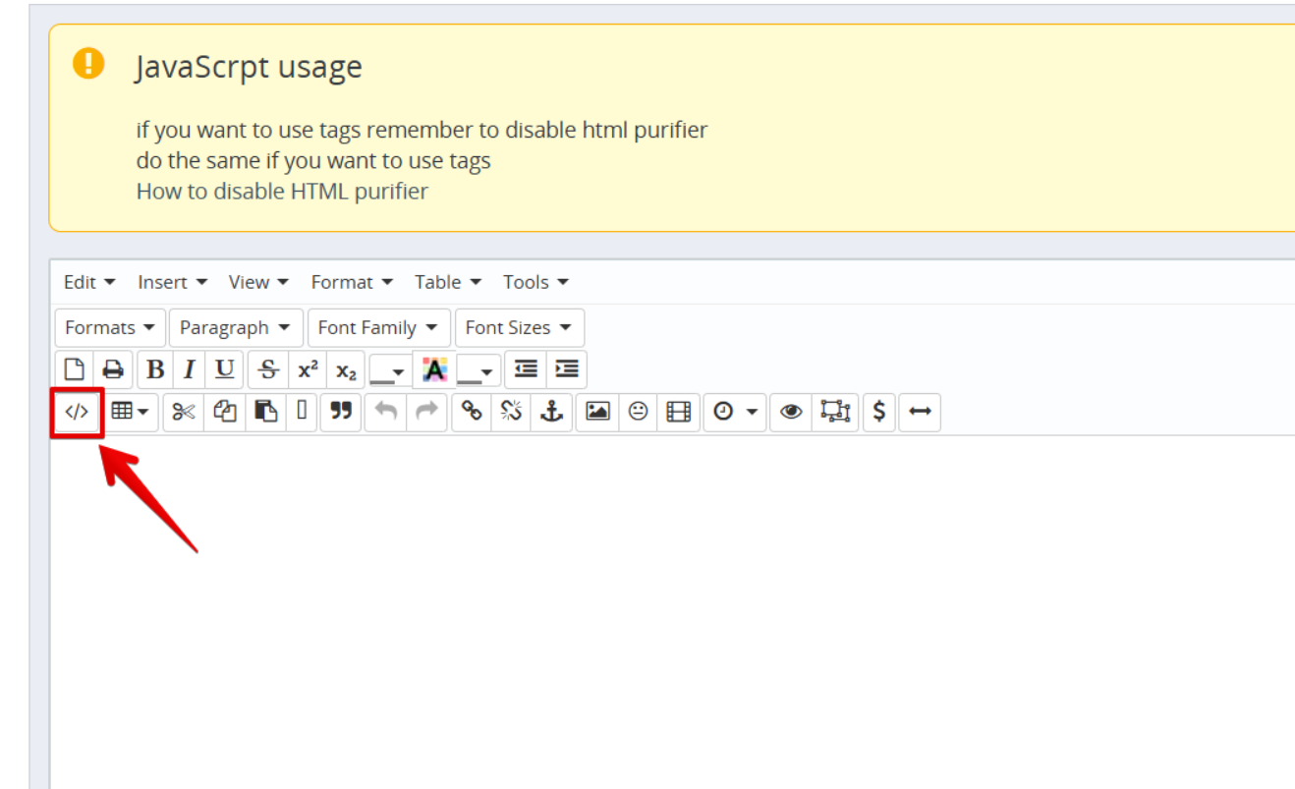Image resolution: width=1295 pixels, height=789 pixels.
Task: Open the Formats dropdown
Action: coord(110,327)
